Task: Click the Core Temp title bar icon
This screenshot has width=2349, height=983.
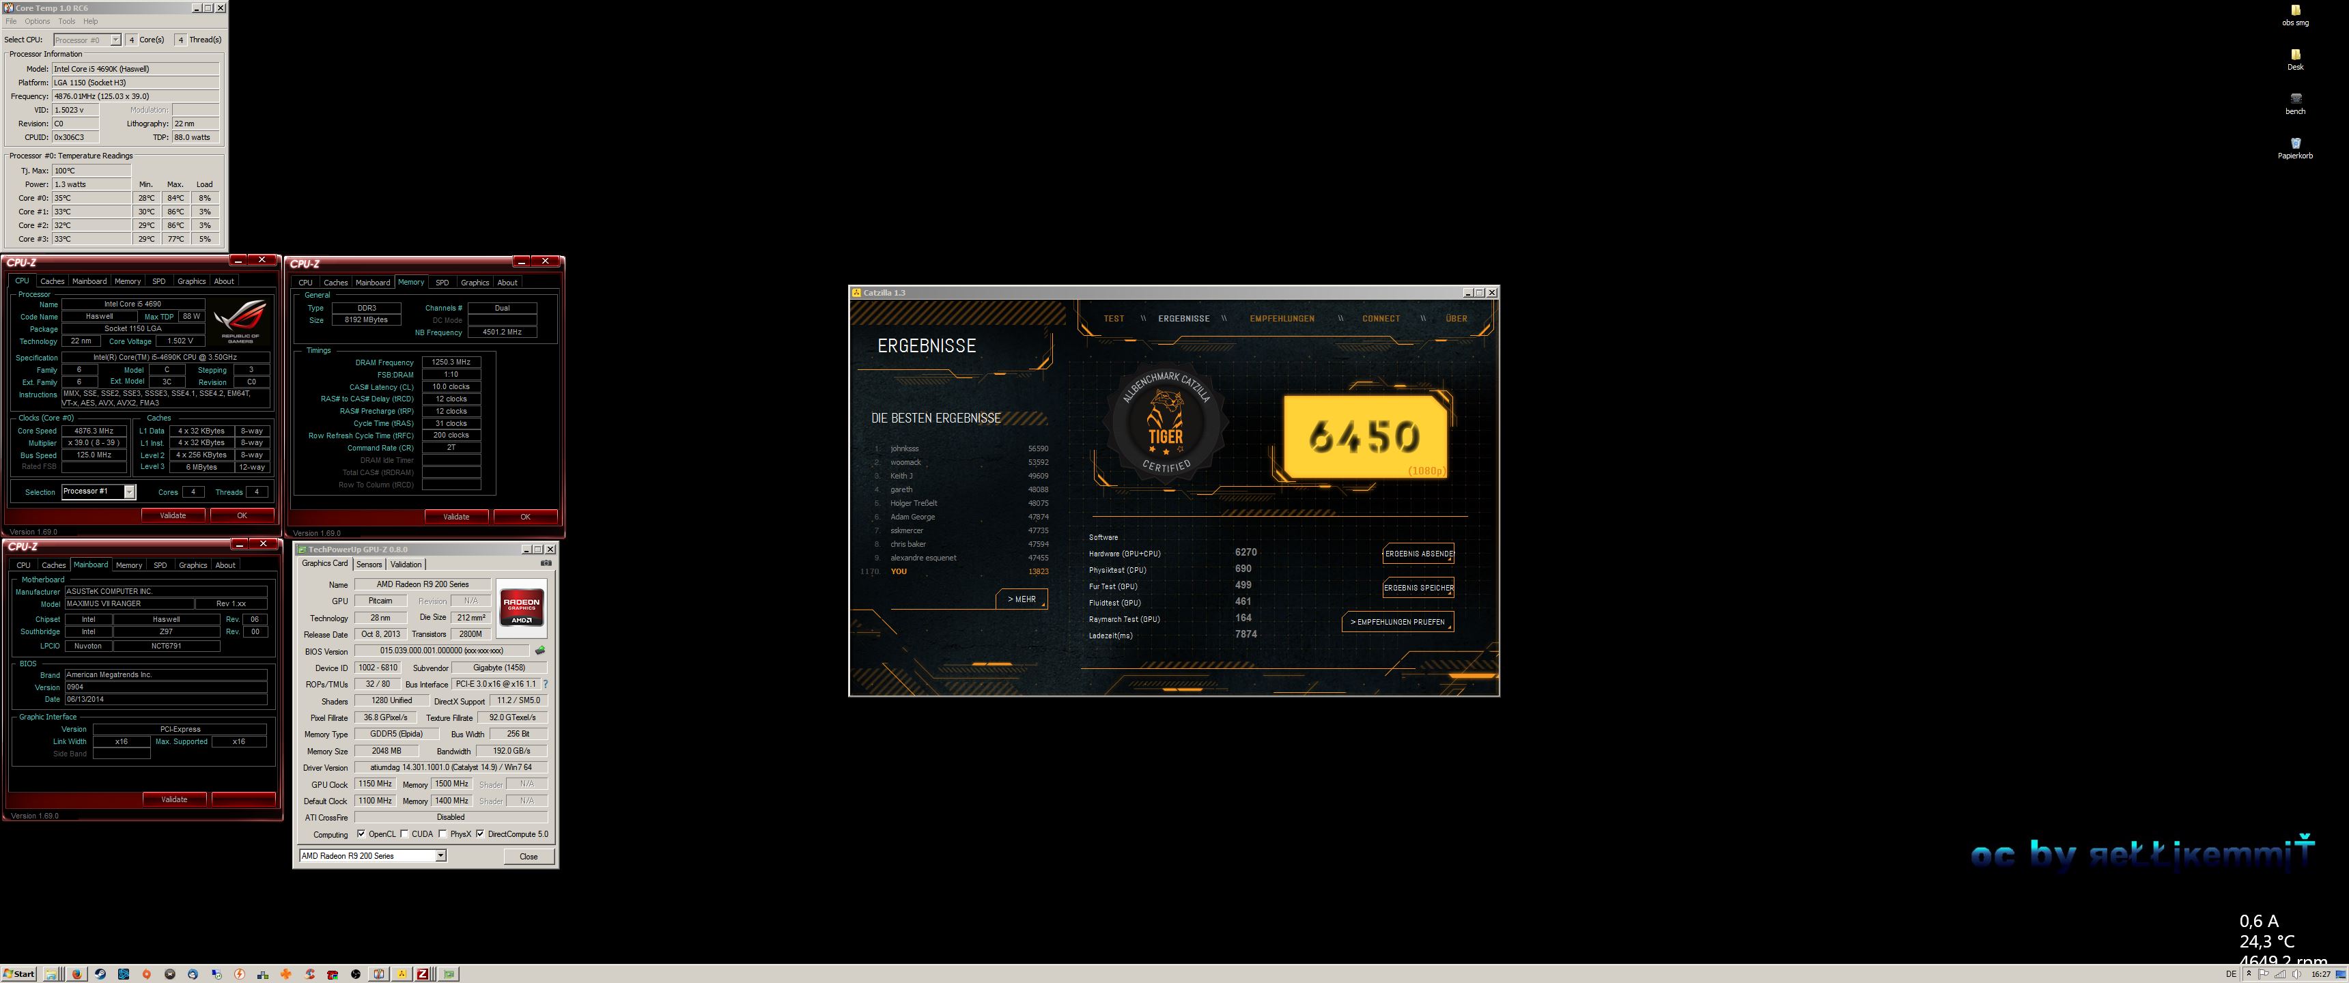Action: 8,8
